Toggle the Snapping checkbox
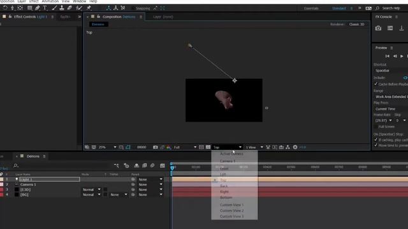The width and height of the screenshot is (408, 229). coord(133,8)
